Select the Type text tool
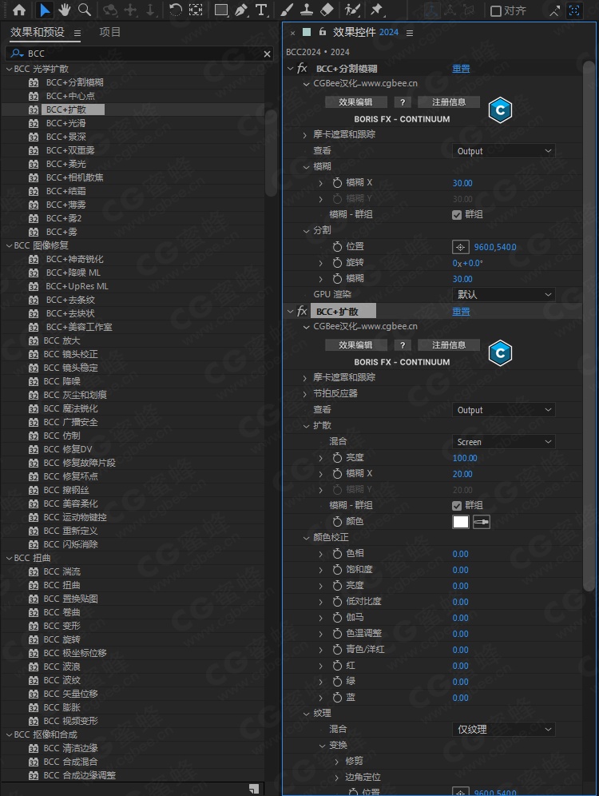This screenshot has height=796, width=599. [260, 10]
